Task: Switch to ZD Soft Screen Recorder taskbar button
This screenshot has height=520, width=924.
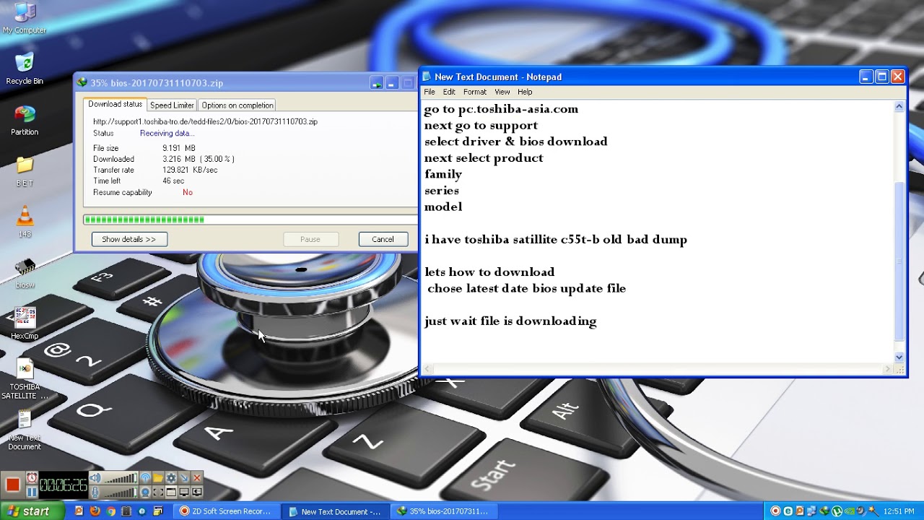Action: [228, 511]
